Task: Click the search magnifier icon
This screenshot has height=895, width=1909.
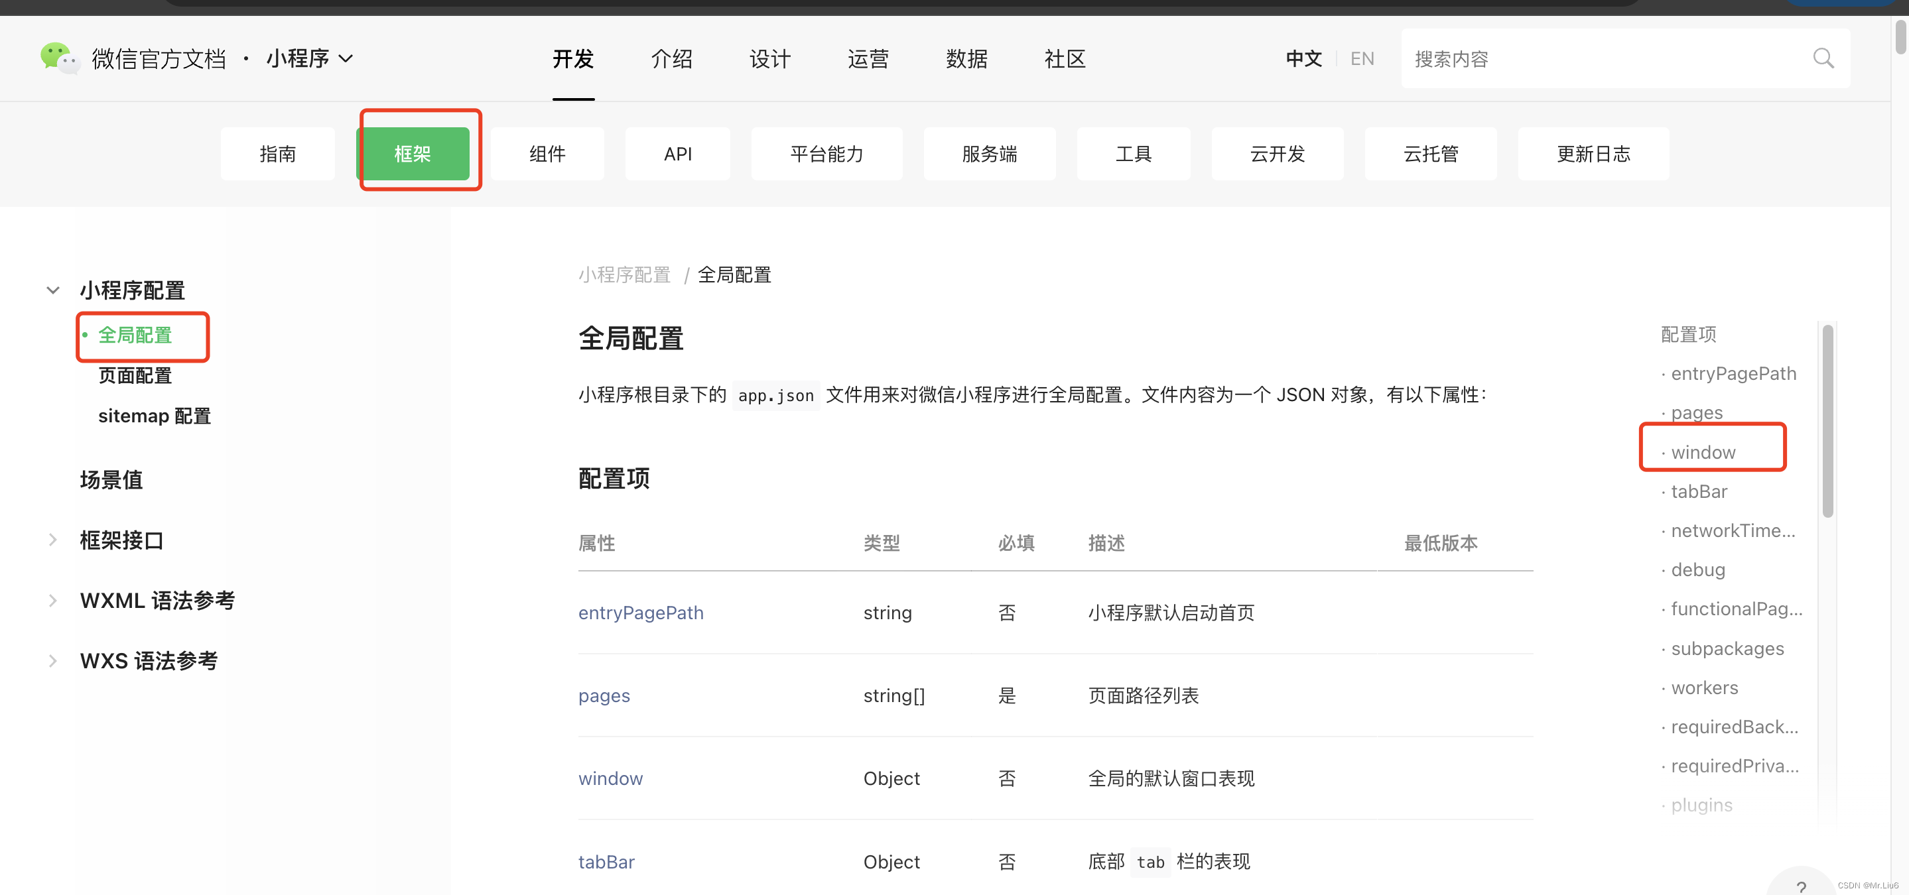Action: pyautogui.click(x=1823, y=58)
